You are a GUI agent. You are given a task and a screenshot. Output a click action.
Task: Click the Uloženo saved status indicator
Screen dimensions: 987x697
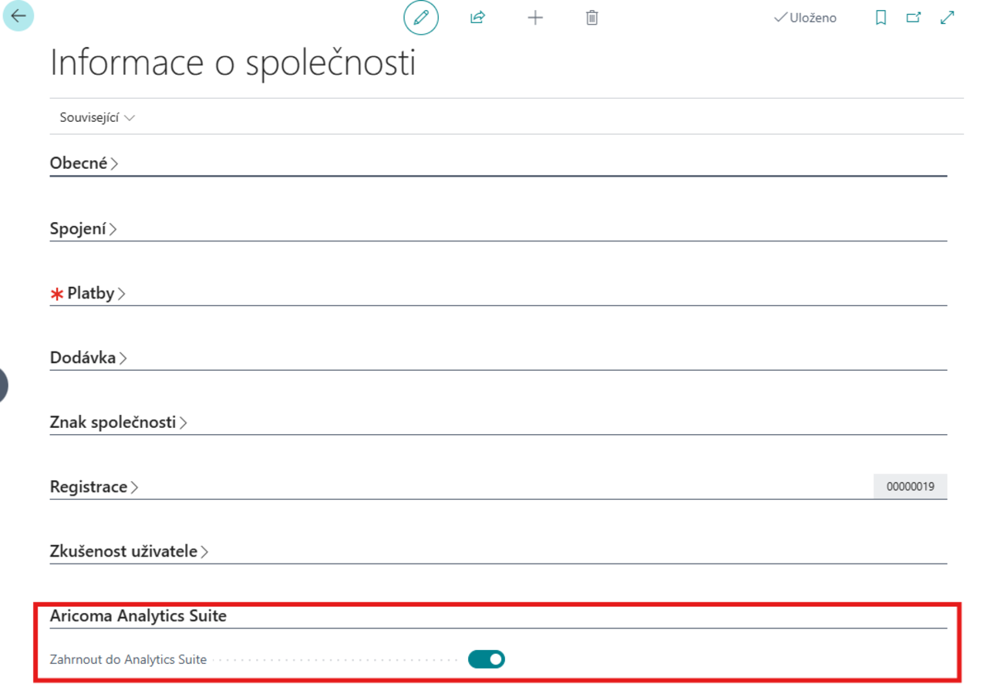point(805,17)
